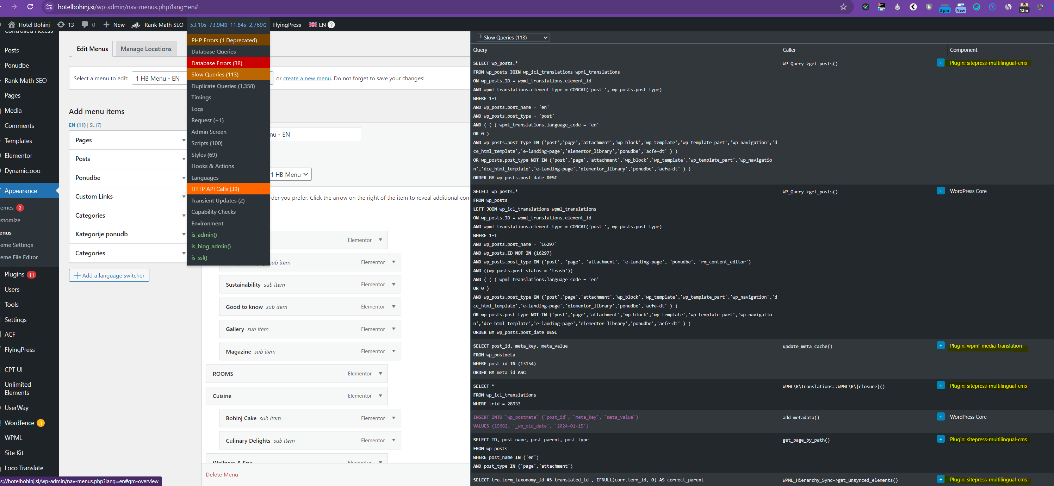The width and height of the screenshot is (1054, 486).
Task: Toggle plus button beside WPML_Hierarchy_Sync caller
Action: [941, 479]
